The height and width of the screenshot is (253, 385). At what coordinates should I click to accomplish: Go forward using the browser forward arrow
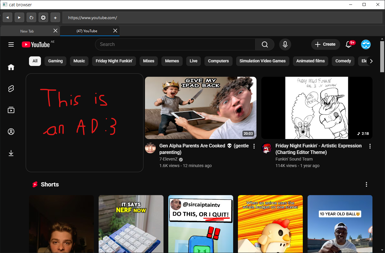[19, 18]
